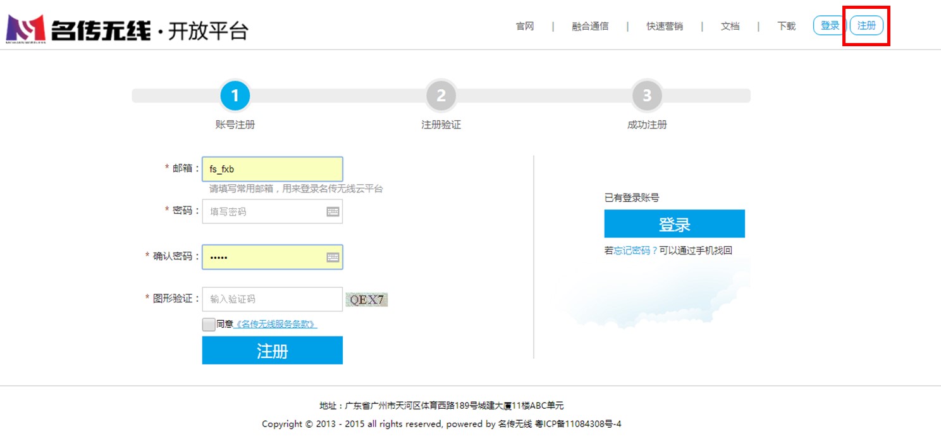Open the 融合通信 menu item

point(590,27)
